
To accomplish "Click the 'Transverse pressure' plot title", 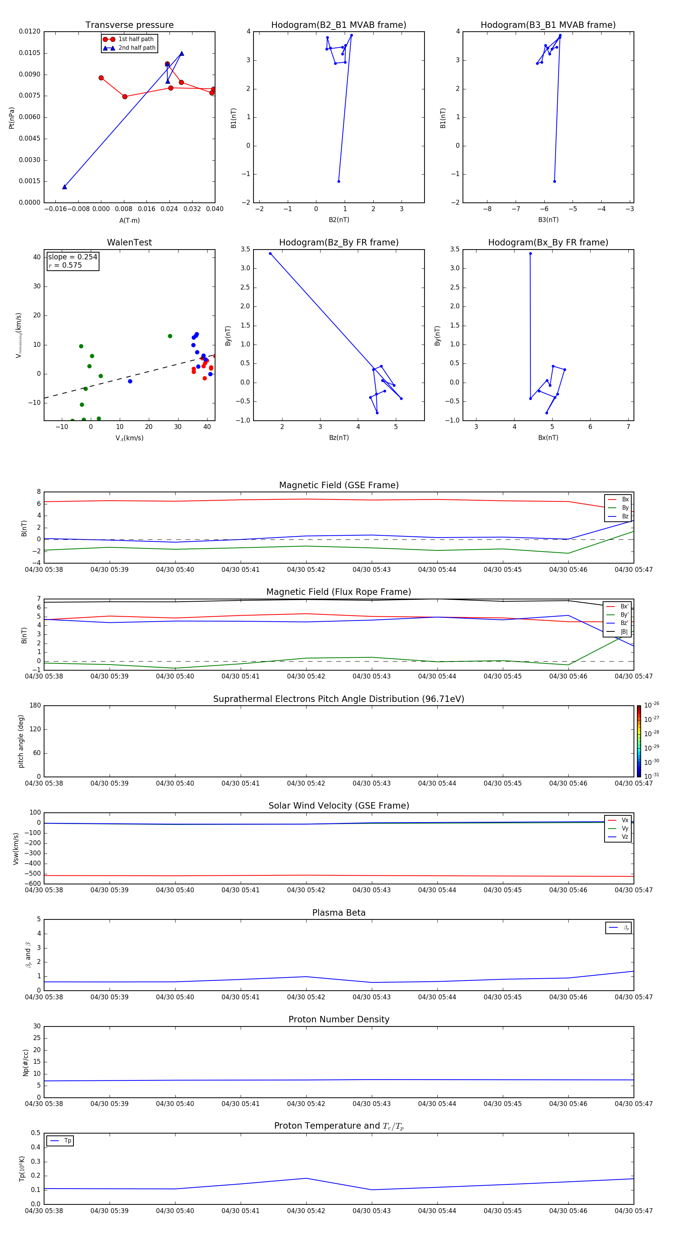I will [x=129, y=25].
